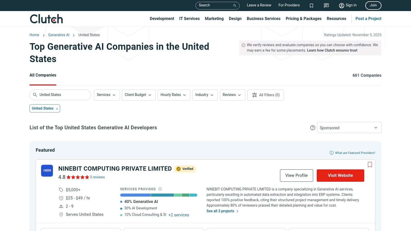
Task: Click the services provided percentage bar
Action: point(158,195)
